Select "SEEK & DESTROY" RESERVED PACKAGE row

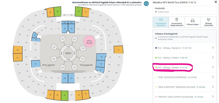185,87
